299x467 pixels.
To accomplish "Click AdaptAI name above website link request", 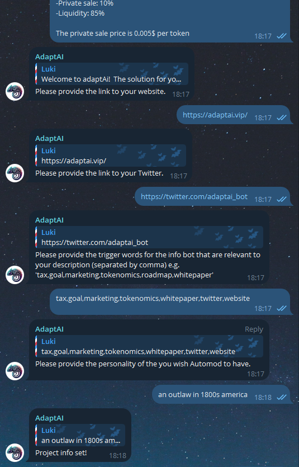I will point(49,57).
